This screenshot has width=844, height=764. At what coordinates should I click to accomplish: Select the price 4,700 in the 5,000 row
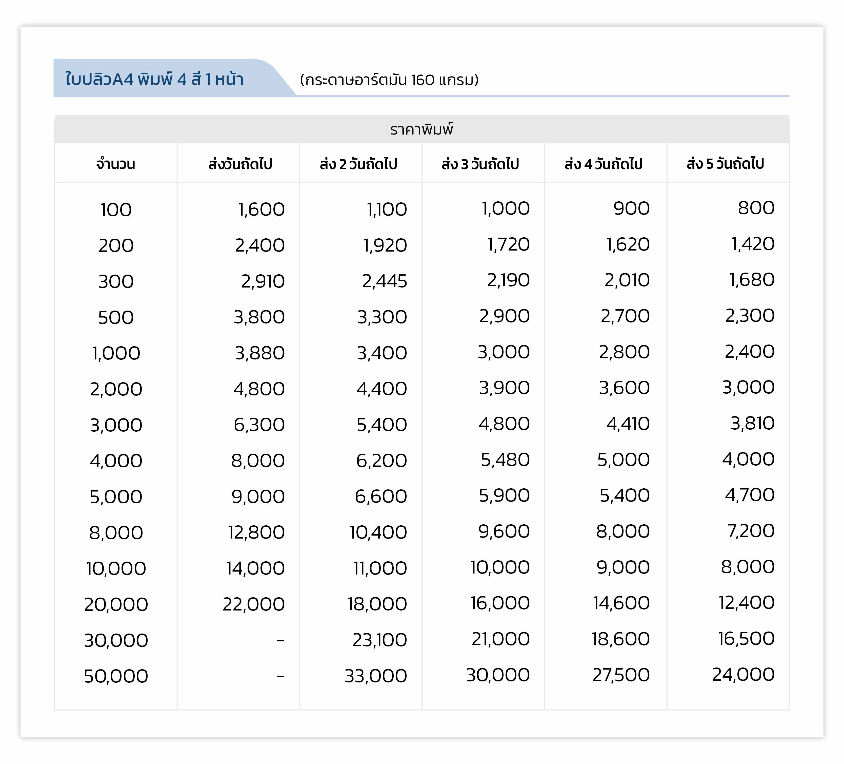point(750,495)
